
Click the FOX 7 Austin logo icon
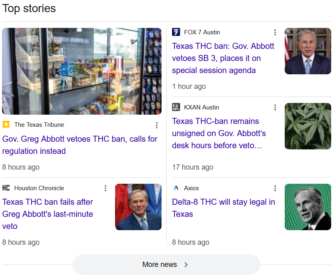point(176,32)
